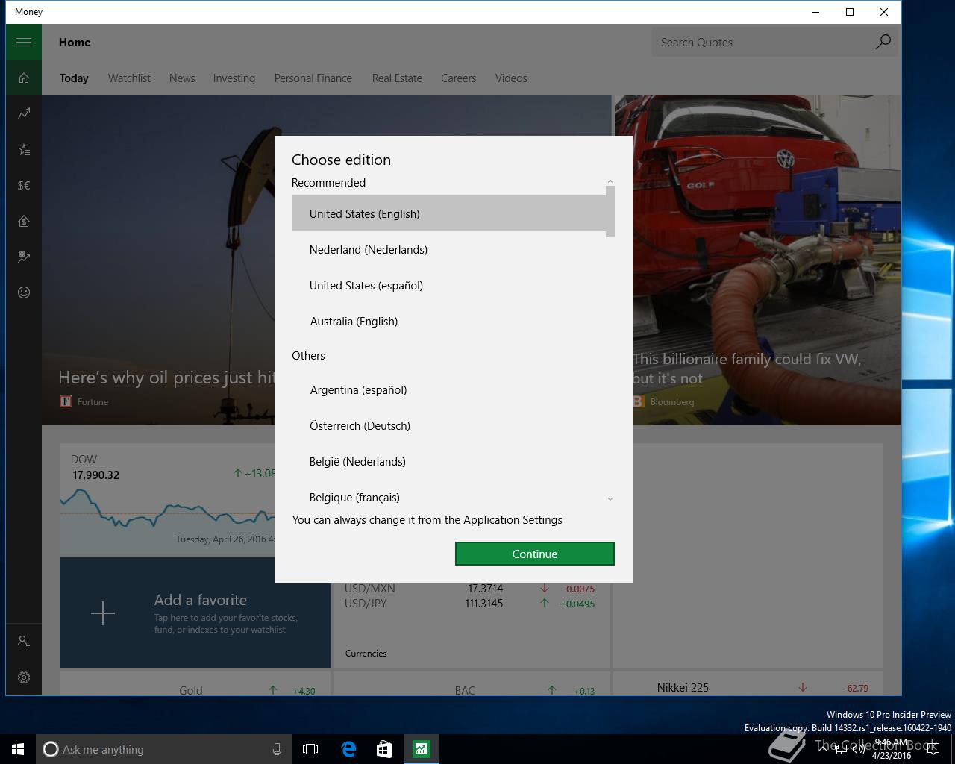Image resolution: width=955 pixels, height=764 pixels.
Task: Click the Cortana microphone icon
Action: click(277, 749)
